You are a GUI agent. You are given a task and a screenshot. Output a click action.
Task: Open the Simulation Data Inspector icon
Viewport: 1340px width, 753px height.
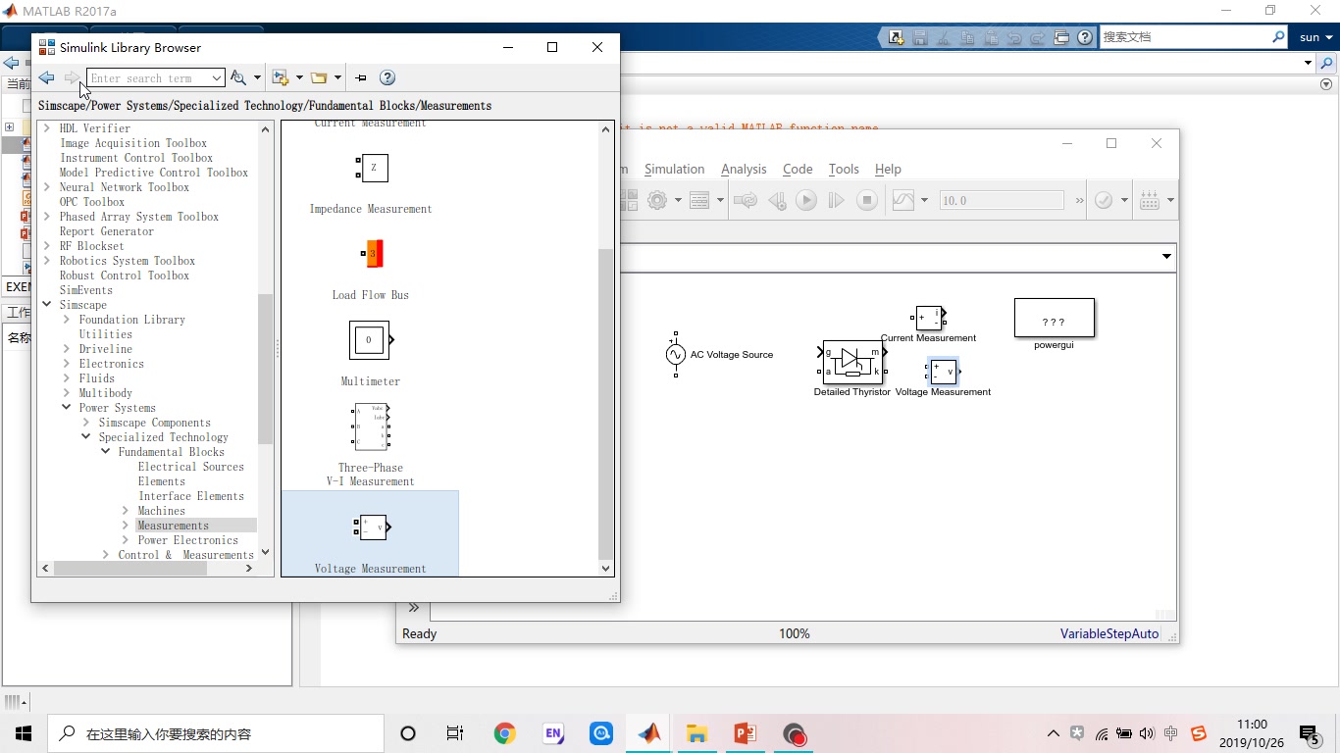coord(903,200)
